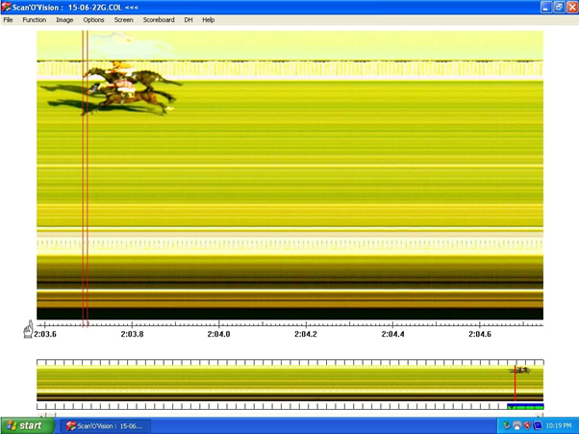Select Scan'O'Vision taskbar button
Image resolution: width=579 pixels, height=434 pixels.
coord(105,425)
